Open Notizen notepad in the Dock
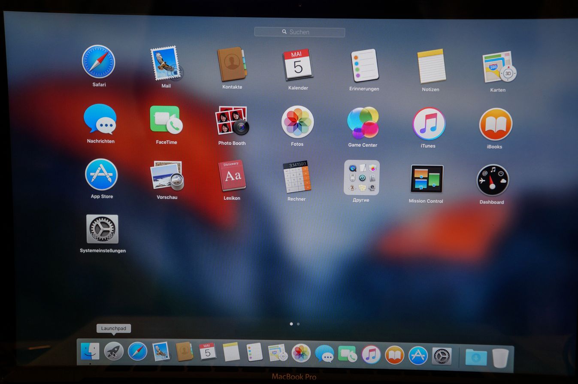Viewport: 578px width, 384px height. (x=231, y=352)
